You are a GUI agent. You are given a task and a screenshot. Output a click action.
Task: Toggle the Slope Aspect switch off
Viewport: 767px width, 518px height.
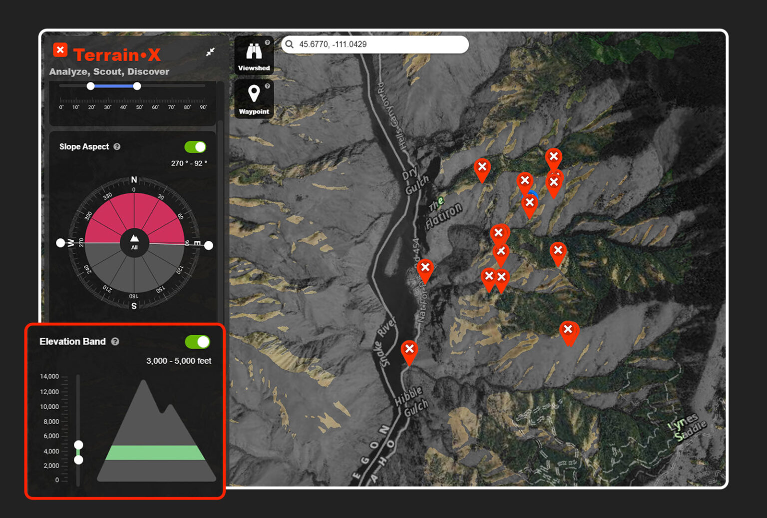[x=195, y=147]
